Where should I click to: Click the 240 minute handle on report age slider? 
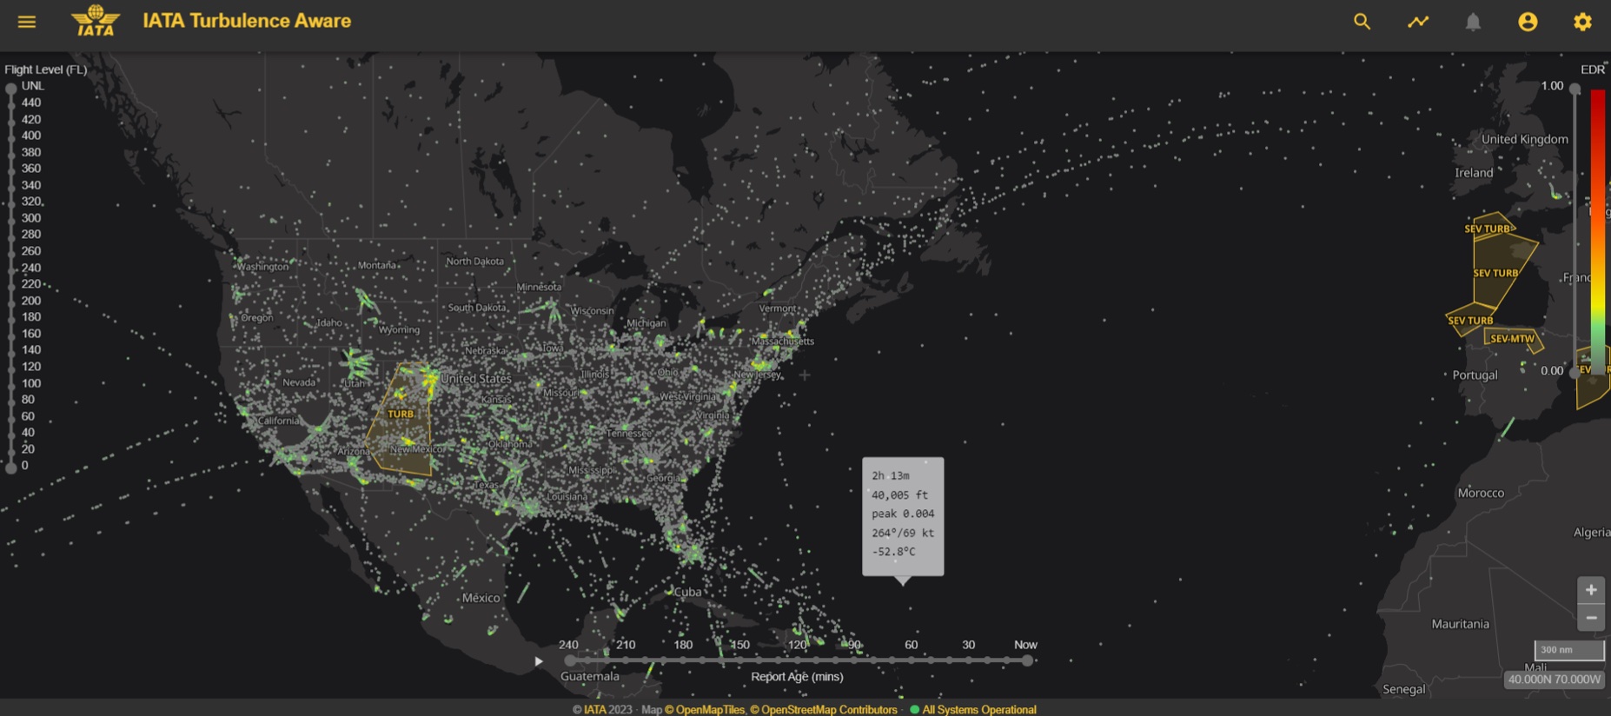[x=569, y=660]
